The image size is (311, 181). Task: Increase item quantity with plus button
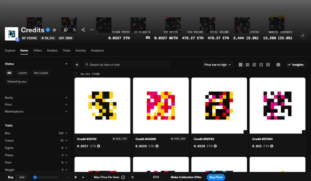[83, 177]
